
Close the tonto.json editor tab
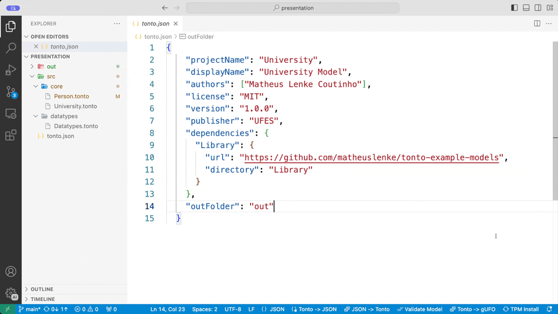click(x=176, y=23)
